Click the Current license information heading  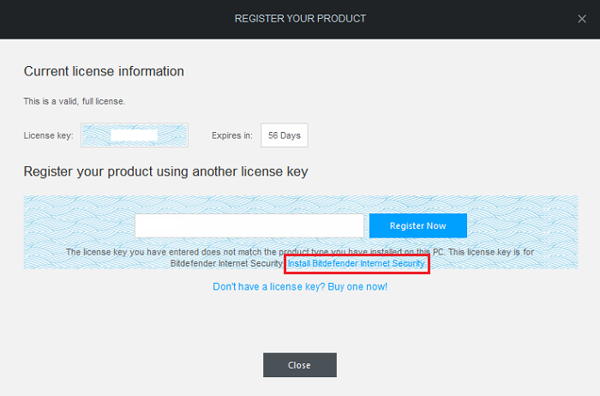coord(104,71)
